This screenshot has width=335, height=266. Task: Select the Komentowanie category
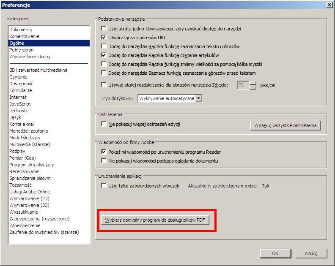[24, 36]
